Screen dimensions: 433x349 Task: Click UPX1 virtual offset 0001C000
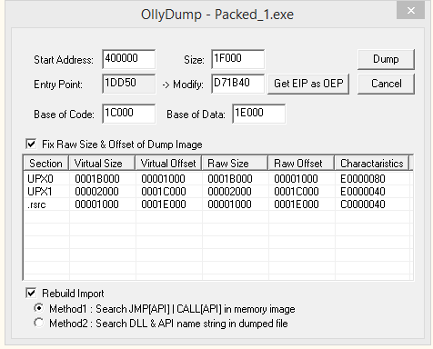coord(164,192)
